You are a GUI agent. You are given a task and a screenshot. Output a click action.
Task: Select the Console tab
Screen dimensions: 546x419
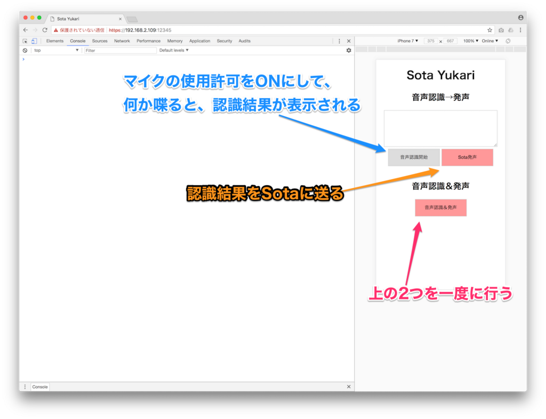point(78,41)
